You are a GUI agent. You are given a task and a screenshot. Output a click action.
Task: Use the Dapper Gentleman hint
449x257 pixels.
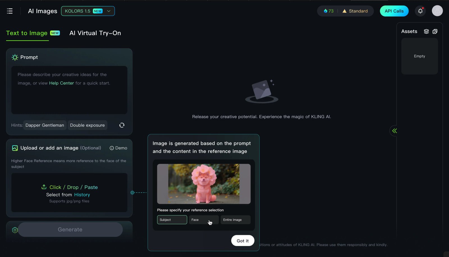click(x=45, y=125)
